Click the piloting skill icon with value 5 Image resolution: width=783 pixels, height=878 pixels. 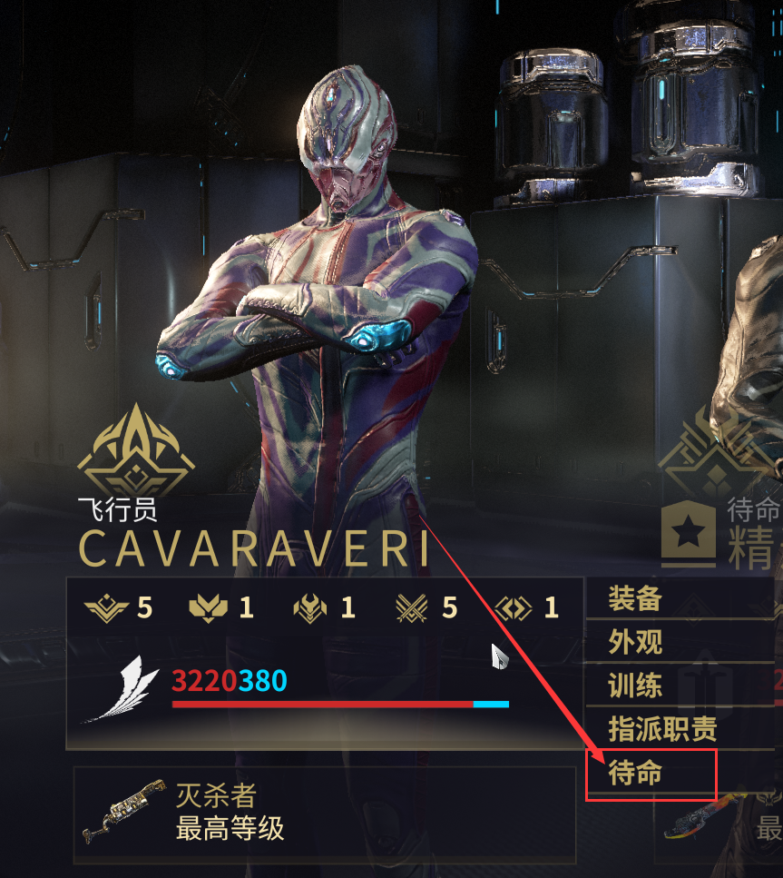106,608
